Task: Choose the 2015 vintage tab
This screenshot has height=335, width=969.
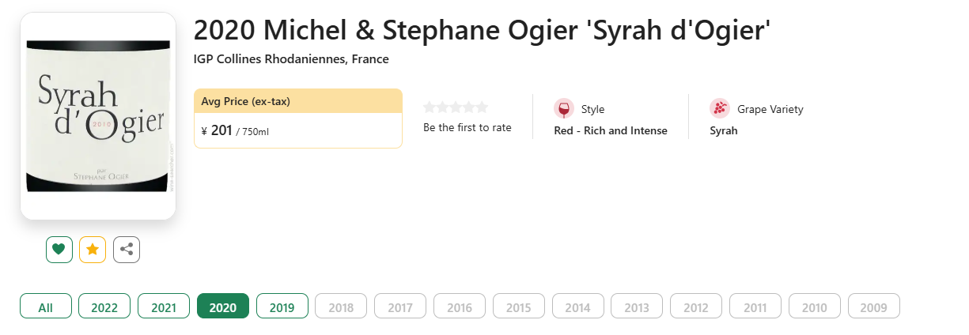Action: pos(519,307)
